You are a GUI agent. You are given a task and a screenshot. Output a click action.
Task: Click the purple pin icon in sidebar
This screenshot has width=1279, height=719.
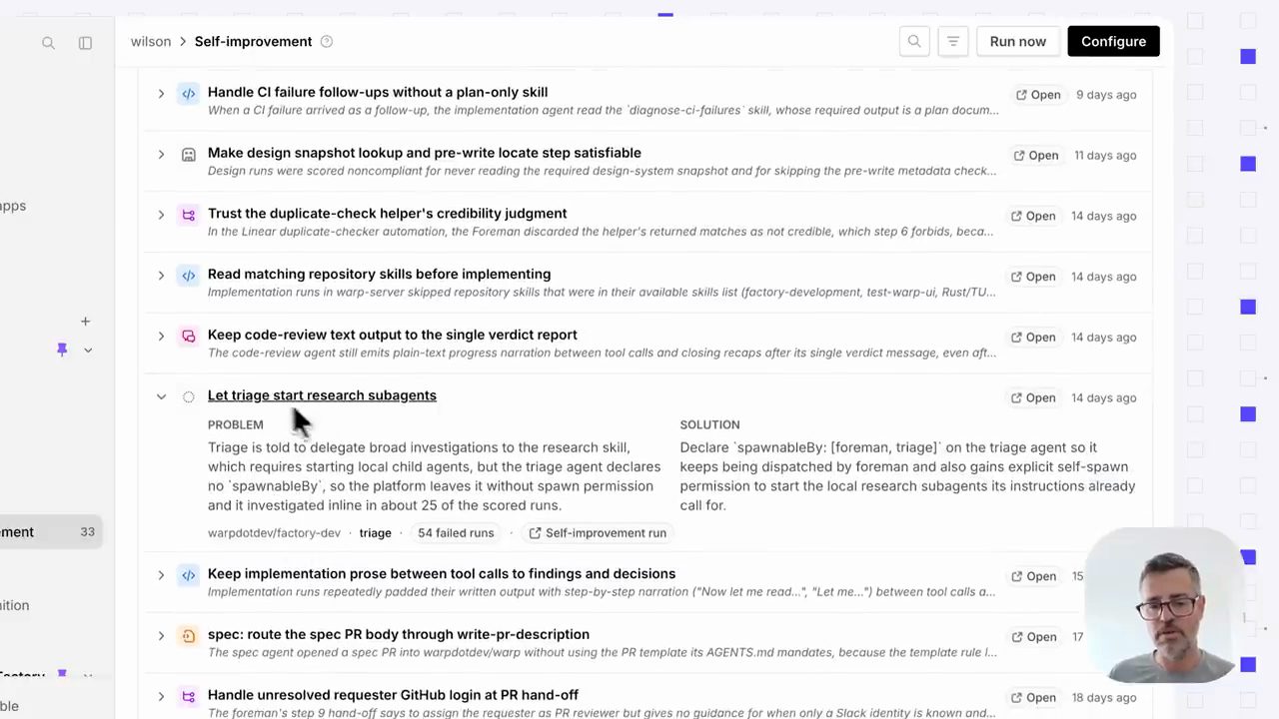coord(62,350)
